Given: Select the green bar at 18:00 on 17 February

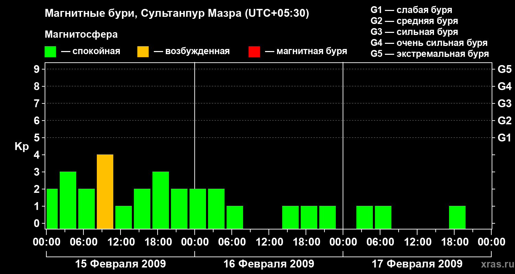Looking at the screenshot, I should tap(457, 217).
